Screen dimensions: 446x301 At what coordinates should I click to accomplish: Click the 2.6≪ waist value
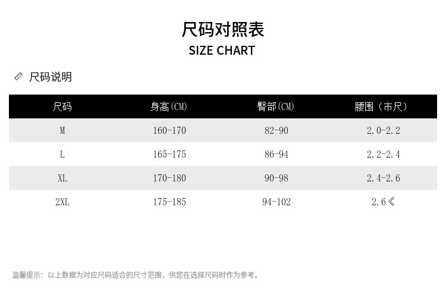point(384,202)
